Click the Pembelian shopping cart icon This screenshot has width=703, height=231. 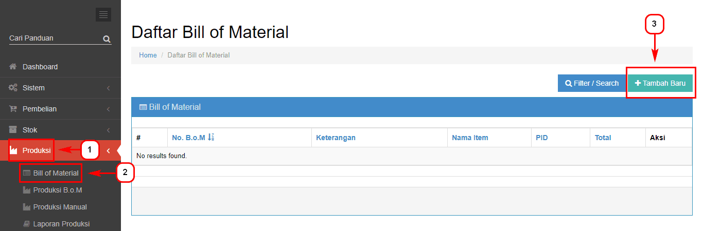click(x=13, y=109)
